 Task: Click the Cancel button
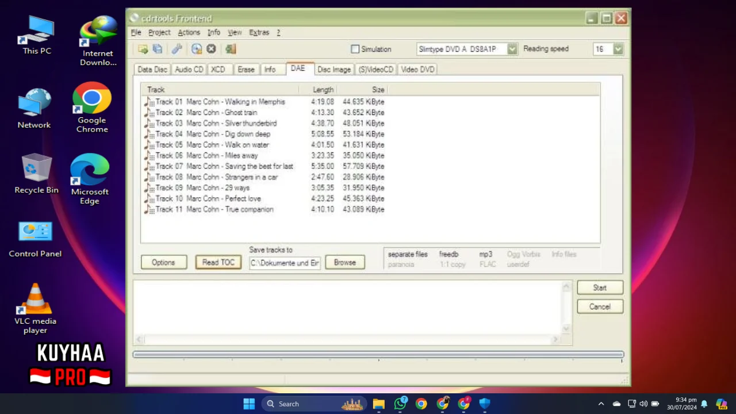click(600, 306)
